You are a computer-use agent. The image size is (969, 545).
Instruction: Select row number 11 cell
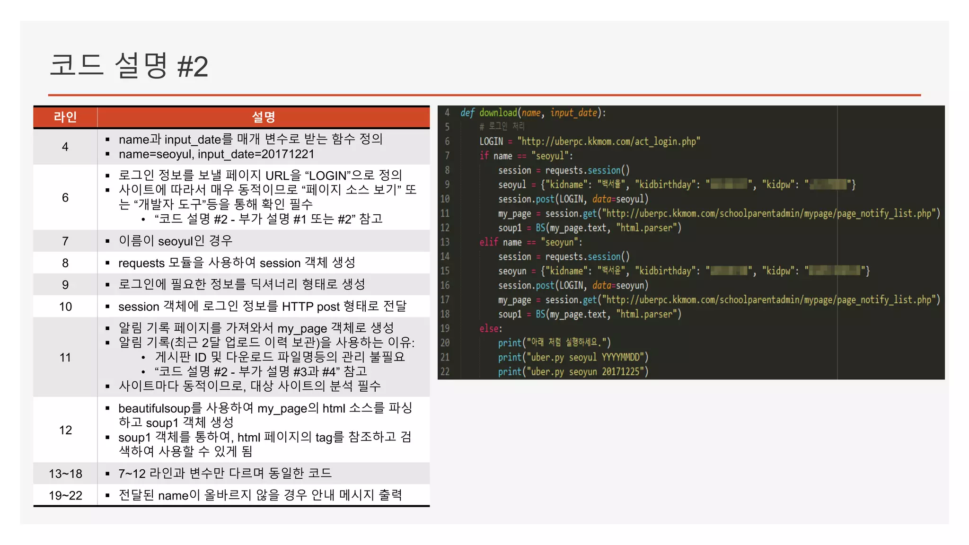pos(65,358)
